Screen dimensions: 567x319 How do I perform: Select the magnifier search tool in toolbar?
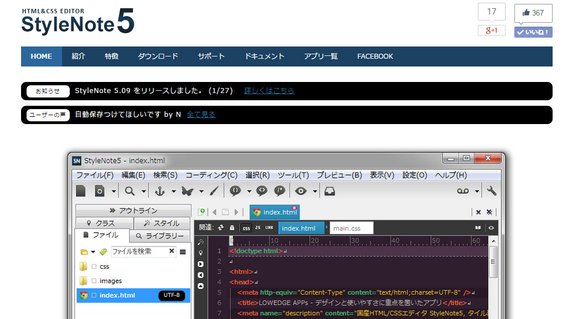130,191
